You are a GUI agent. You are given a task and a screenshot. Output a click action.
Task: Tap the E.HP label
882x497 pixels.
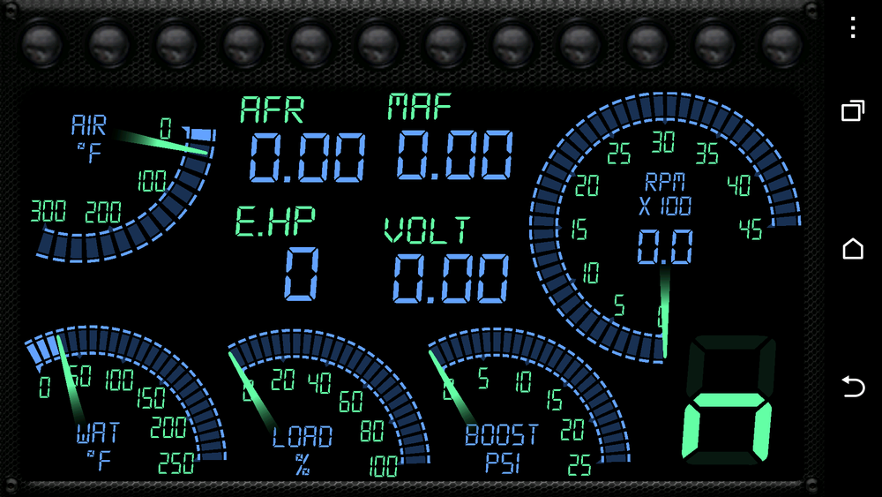pyautogui.click(x=275, y=221)
